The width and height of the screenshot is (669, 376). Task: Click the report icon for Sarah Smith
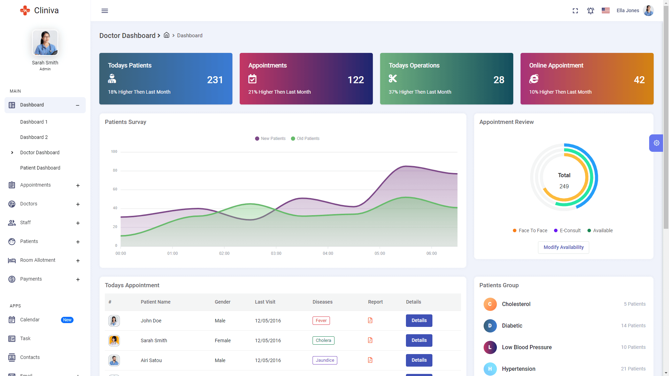pyautogui.click(x=370, y=340)
